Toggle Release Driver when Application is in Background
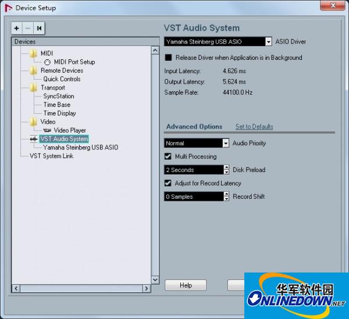Image resolution: width=349 pixels, height=319 pixels. point(168,58)
